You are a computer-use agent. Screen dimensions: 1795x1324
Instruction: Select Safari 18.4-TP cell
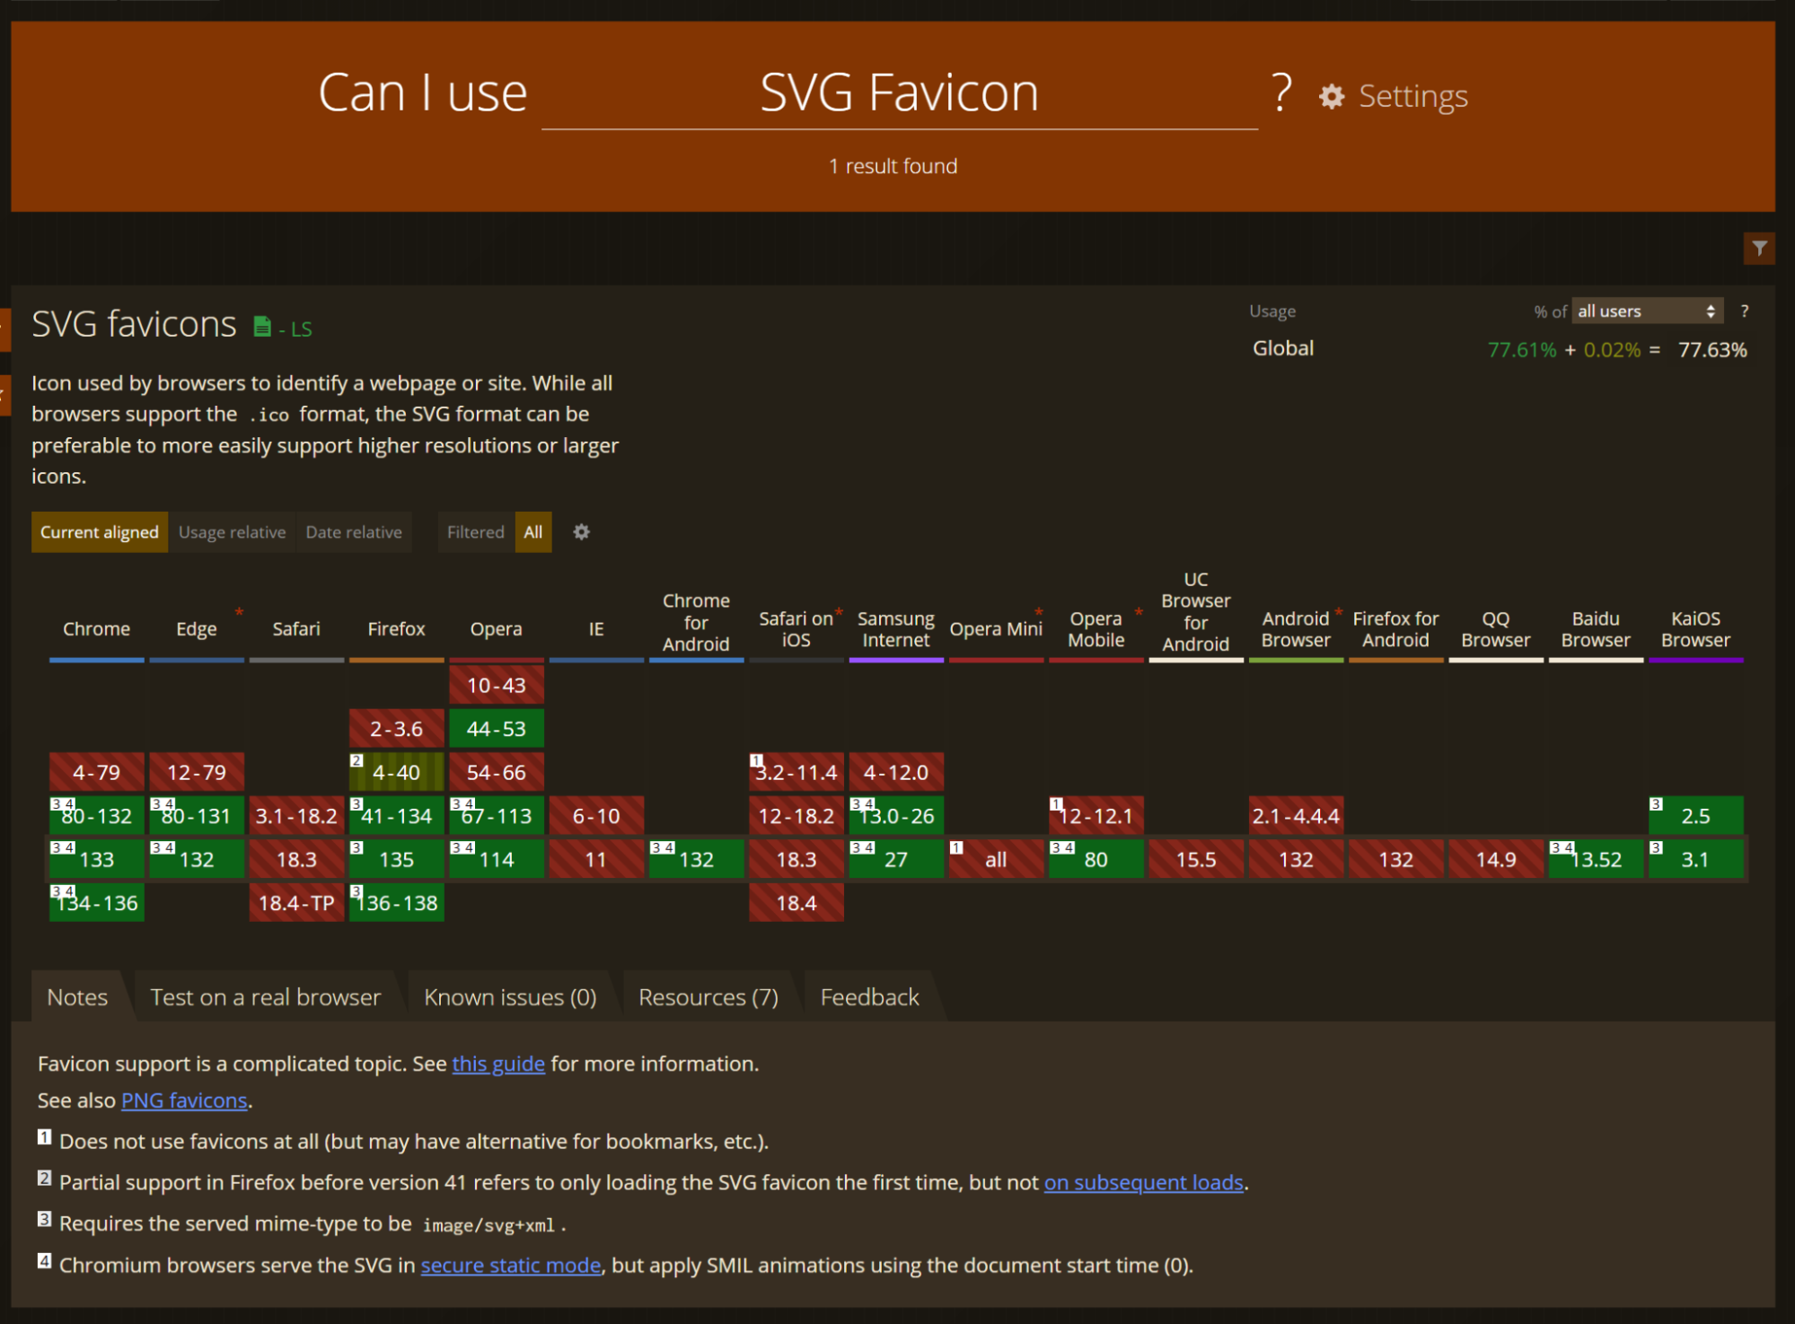click(296, 903)
